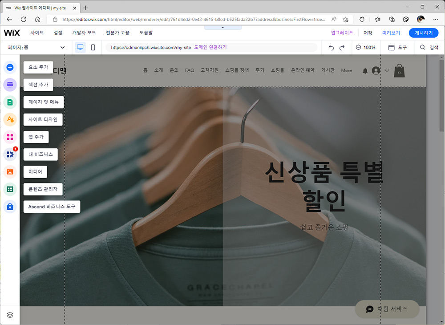445x325 pixels.
Task: Click the blue plus Add Elements icon
Action: click(10, 67)
